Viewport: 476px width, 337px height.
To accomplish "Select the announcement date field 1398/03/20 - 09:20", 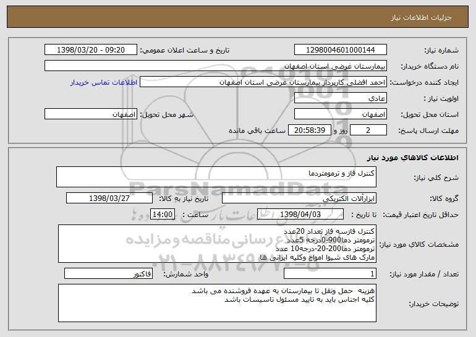I will [x=91, y=50].
